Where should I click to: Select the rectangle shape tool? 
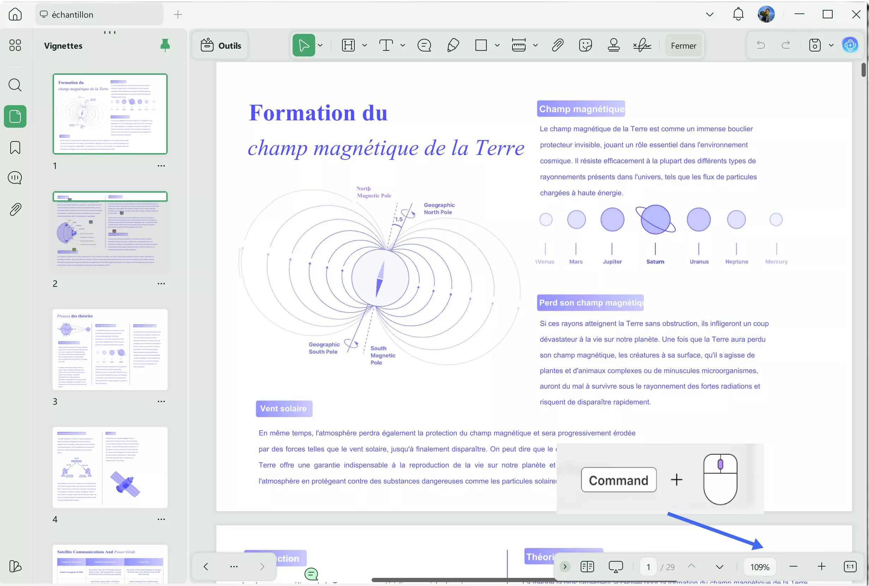pos(481,45)
